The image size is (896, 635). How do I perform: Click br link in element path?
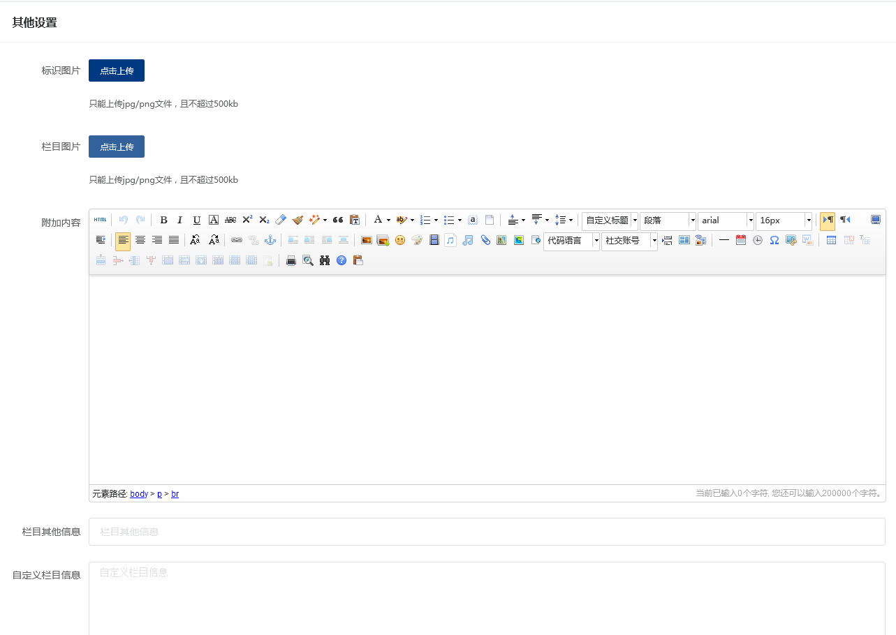(175, 493)
